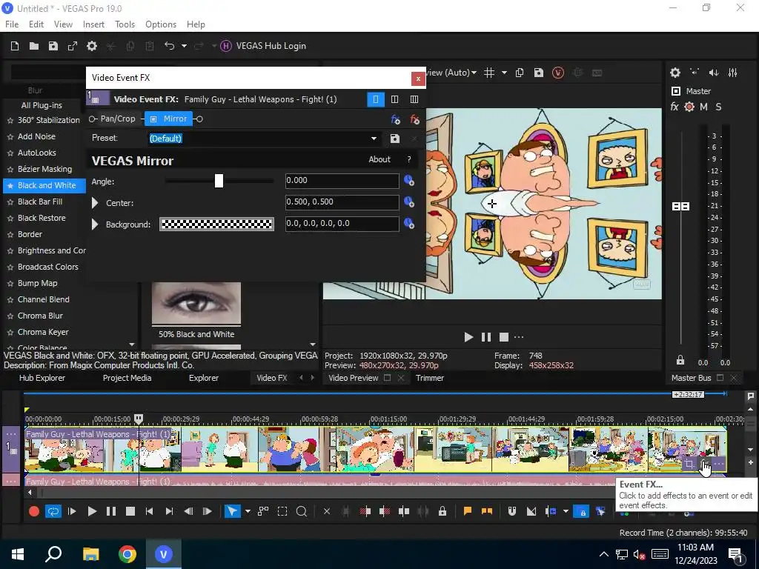Open Master automation settings icon

coord(689,107)
